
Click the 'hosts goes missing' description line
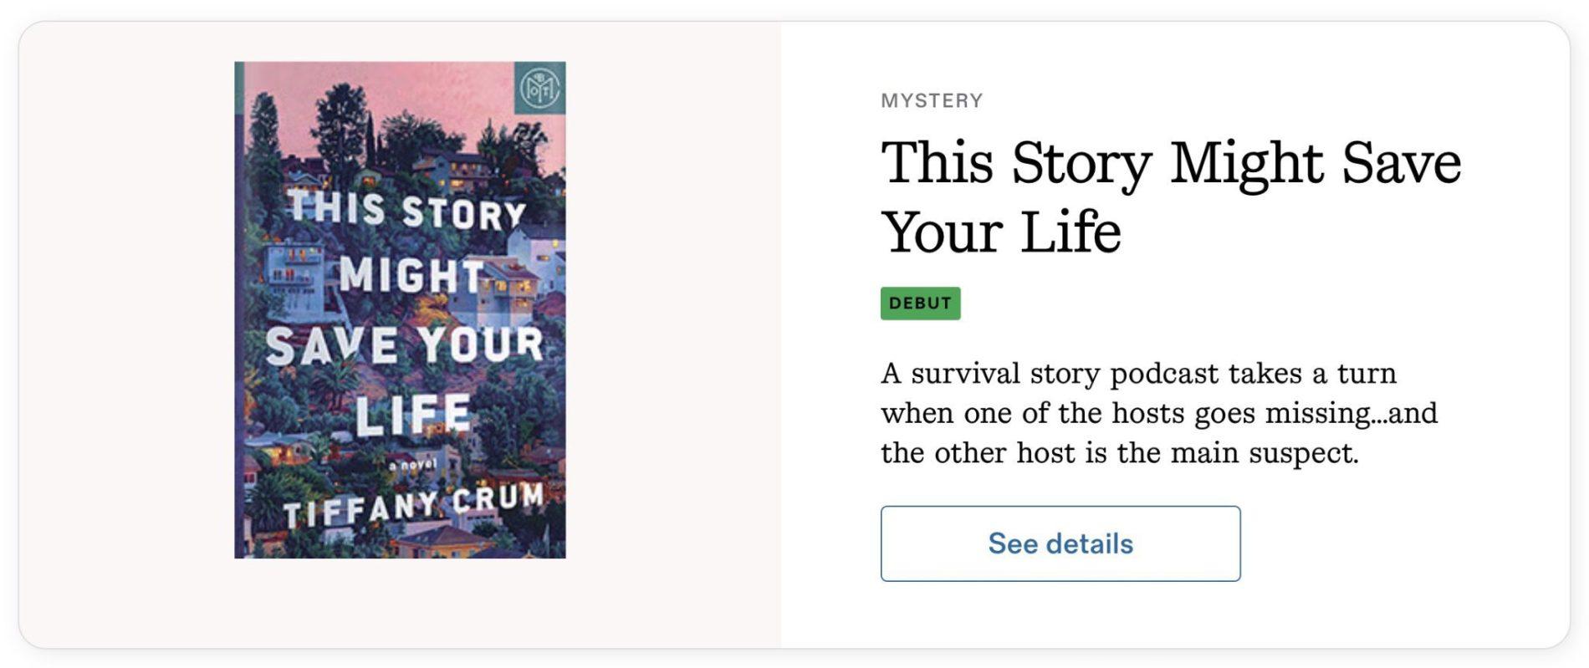pos(1158,413)
